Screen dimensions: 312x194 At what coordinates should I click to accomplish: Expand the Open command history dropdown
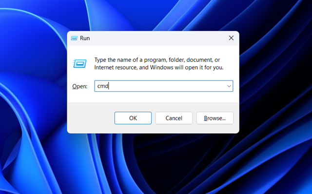coord(229,86)
